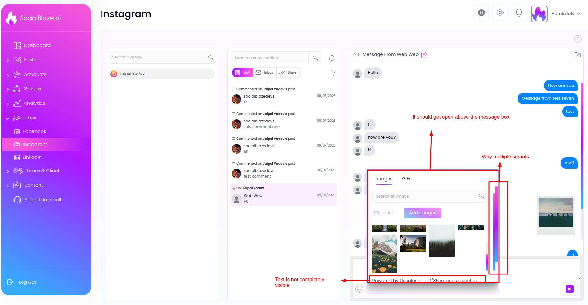Click the Inbox tray icon
This screenshot has height=305, width=588.
pos(17,118)
